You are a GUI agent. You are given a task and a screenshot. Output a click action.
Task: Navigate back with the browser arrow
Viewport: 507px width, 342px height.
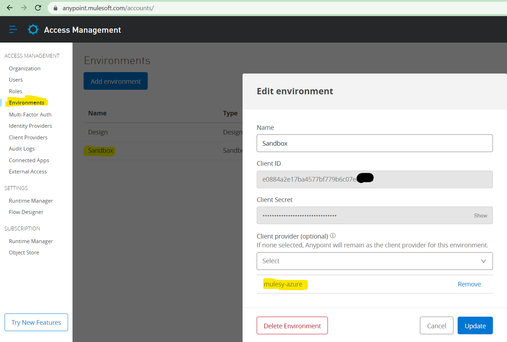coord(10,8)
